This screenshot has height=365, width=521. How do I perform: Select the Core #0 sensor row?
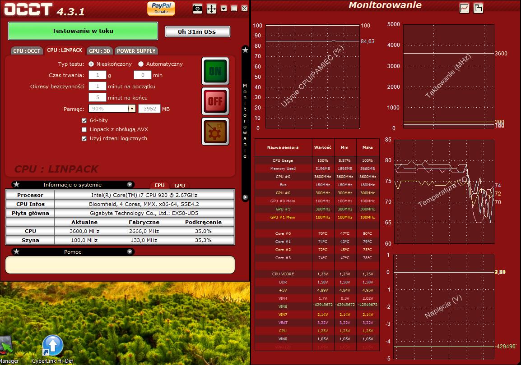[317, 233]
